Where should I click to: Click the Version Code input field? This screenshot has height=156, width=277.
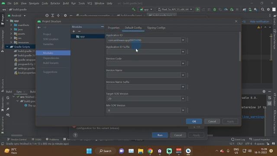point(144,64)
